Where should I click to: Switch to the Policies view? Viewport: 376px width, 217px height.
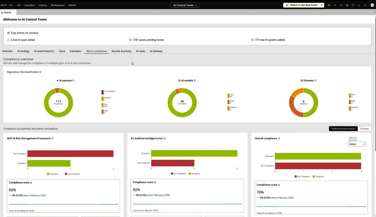pyautogui.click(x=364, y=128)
